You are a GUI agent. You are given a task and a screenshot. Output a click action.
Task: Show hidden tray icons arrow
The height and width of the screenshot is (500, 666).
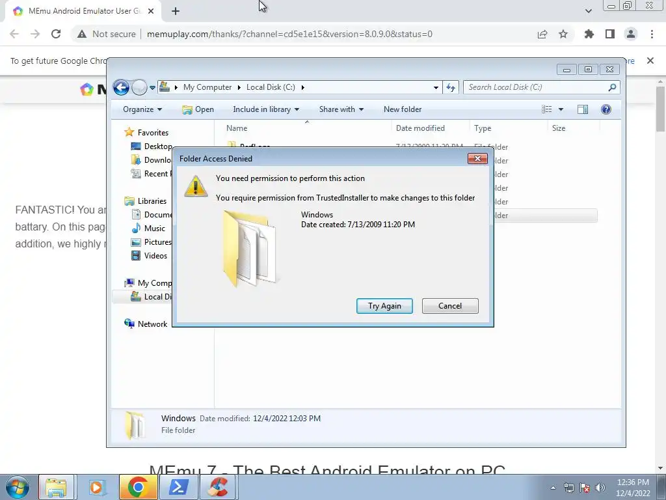point(553,488)
